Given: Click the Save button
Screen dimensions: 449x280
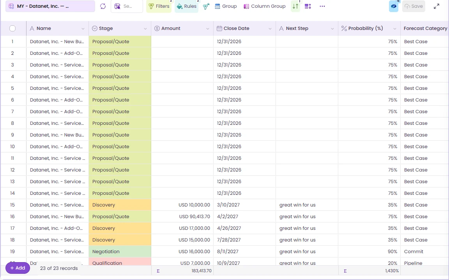Looking at the screenshot, I should [414, 6].
